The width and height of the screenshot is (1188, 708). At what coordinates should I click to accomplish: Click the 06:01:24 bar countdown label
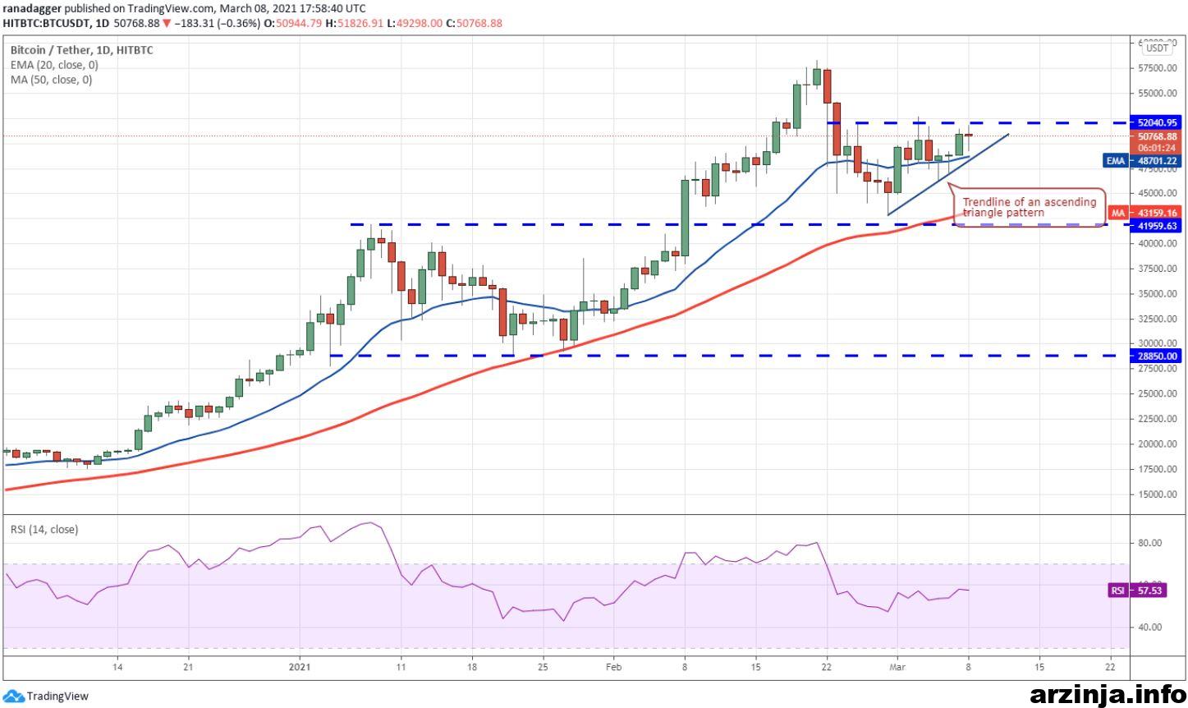click(1158, 148)
